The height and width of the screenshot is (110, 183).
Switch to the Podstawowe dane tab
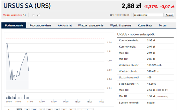(x=40, y=25)
